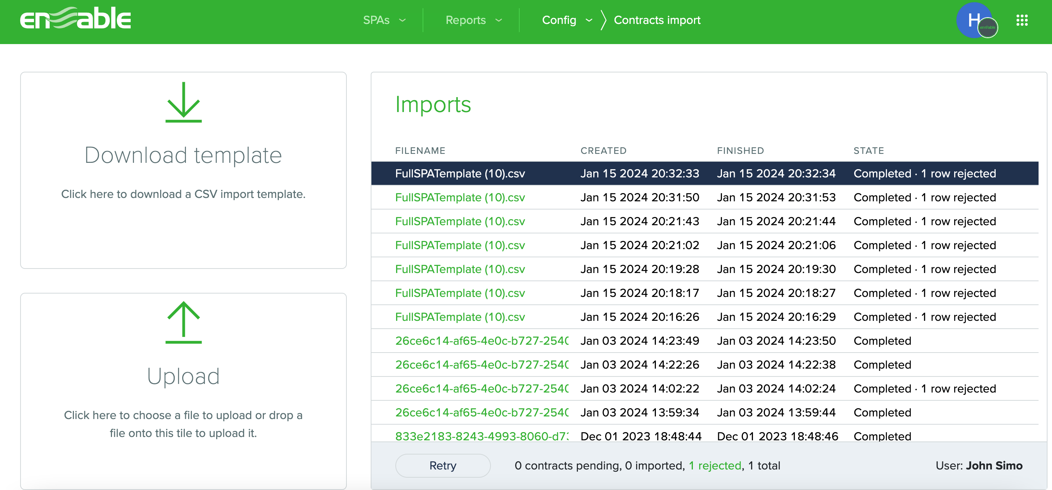
Task: Open the apps grid icon
Action: click(1021, 20)
